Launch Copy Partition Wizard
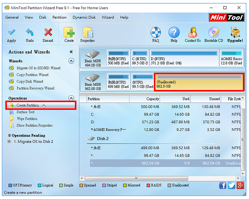The width and height of the screenshot is (249, 199). coord(32,75)
